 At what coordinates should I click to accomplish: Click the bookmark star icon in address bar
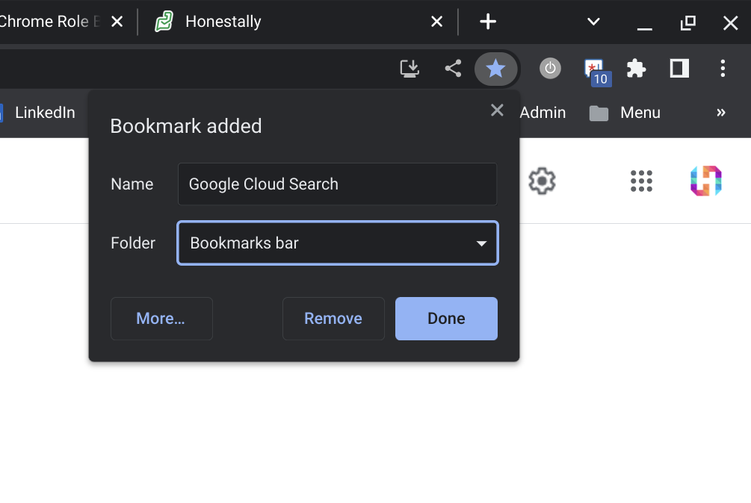tap(495, 69)
